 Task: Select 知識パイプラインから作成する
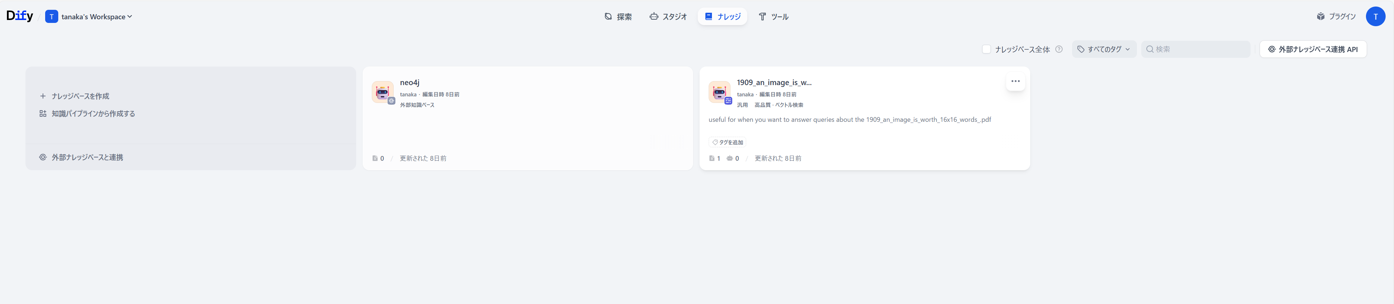click(93, 114)
